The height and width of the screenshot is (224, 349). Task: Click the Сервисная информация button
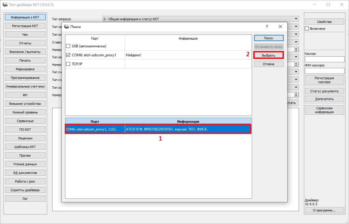pyautogui.click(x=324, y=110)
